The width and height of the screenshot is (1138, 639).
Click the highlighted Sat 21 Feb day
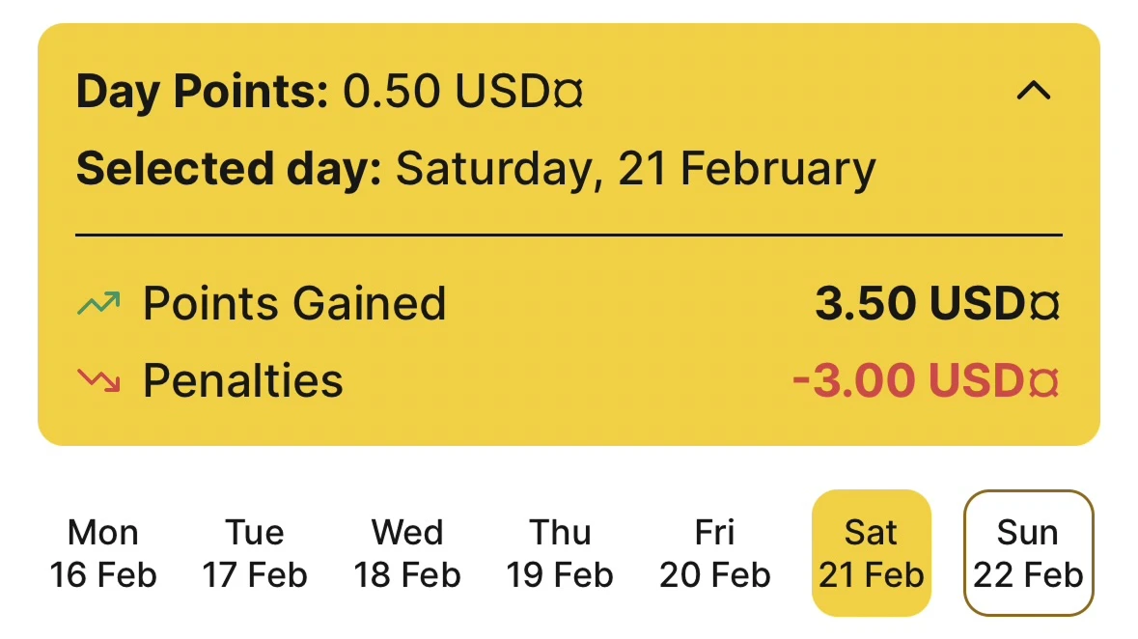pyautogui.click(x=871, y=552)
